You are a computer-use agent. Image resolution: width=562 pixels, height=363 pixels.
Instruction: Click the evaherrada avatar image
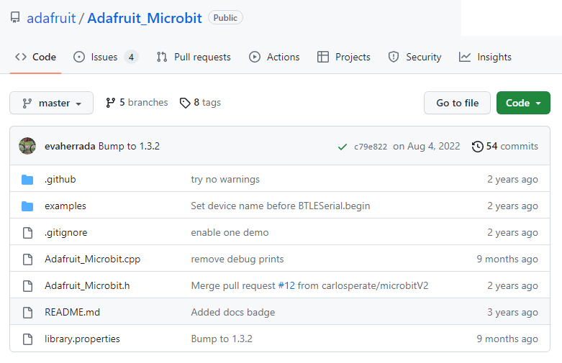tap(27, 146)
